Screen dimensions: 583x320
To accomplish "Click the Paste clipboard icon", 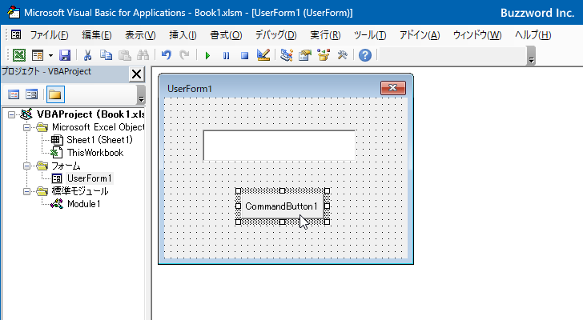I will tap(125, 55).
